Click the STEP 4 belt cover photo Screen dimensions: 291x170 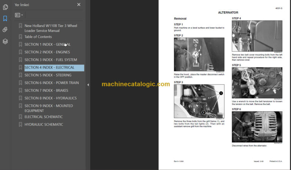pyautogui.click(x=257, y=36)
